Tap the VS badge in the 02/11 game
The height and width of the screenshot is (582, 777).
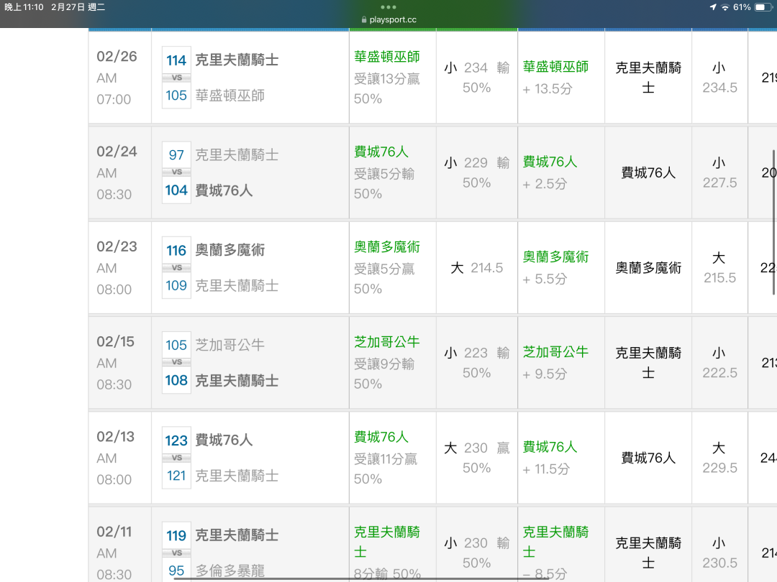point(177,553)
